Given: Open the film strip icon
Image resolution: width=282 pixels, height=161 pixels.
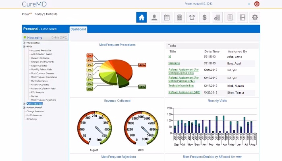Looking at the screenshot, I should [x=243, y=17].
